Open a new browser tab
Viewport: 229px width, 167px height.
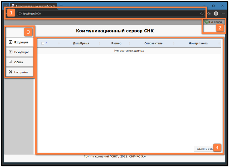coord(61,6)
